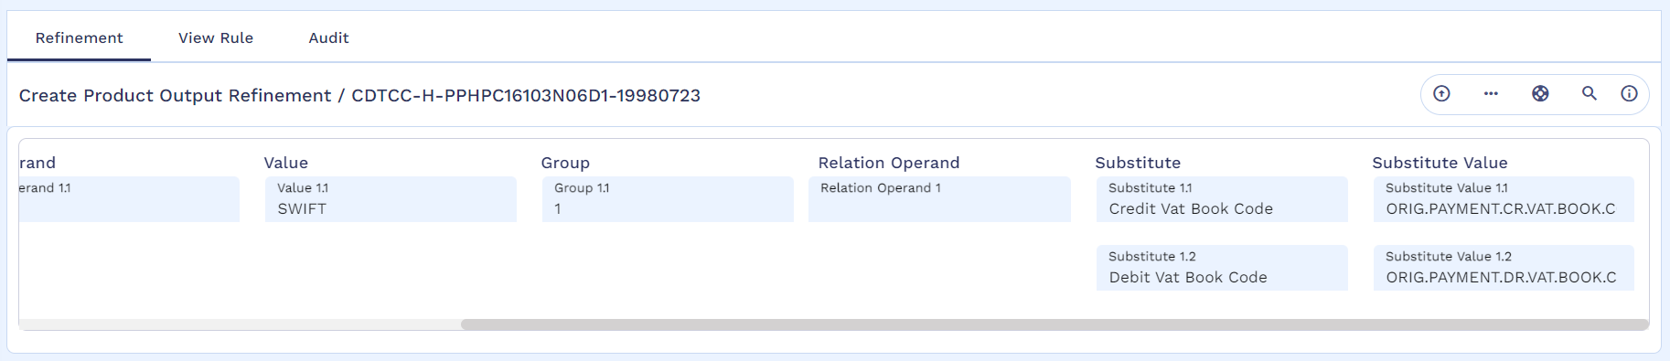Click the information circle icon
The image size is (1670, 361).
tap(1629, 93)
